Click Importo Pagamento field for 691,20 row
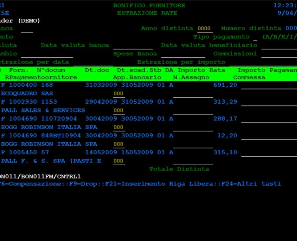The height and width of the screenshot is (241, 297). pyautogui.click(x=269, y=85)
